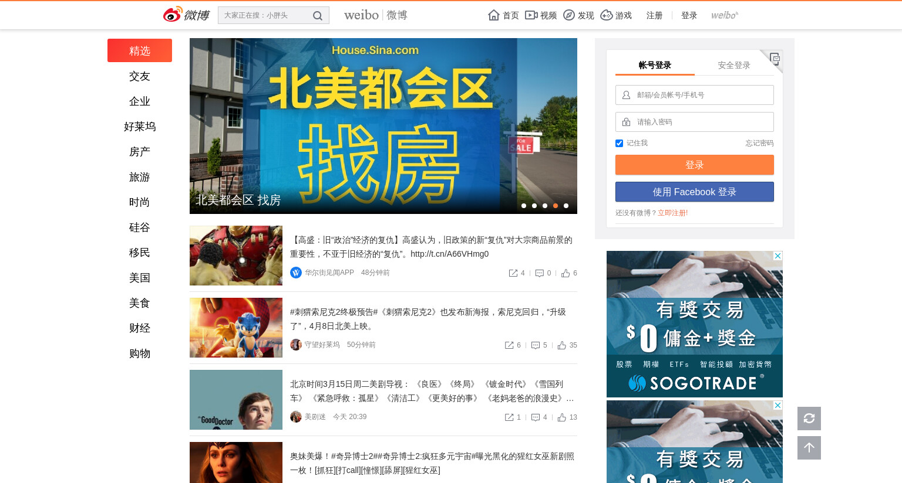The image size is (902, 483).
Task: Click the search magnifier icon
Action: 318,16
